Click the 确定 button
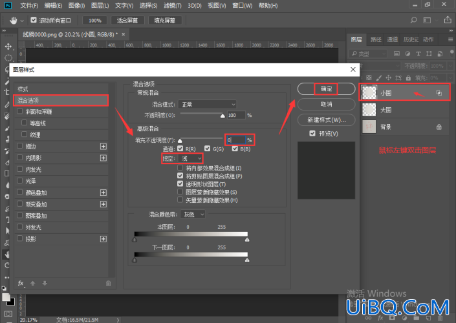456x323 pixels. coord(326,89)
